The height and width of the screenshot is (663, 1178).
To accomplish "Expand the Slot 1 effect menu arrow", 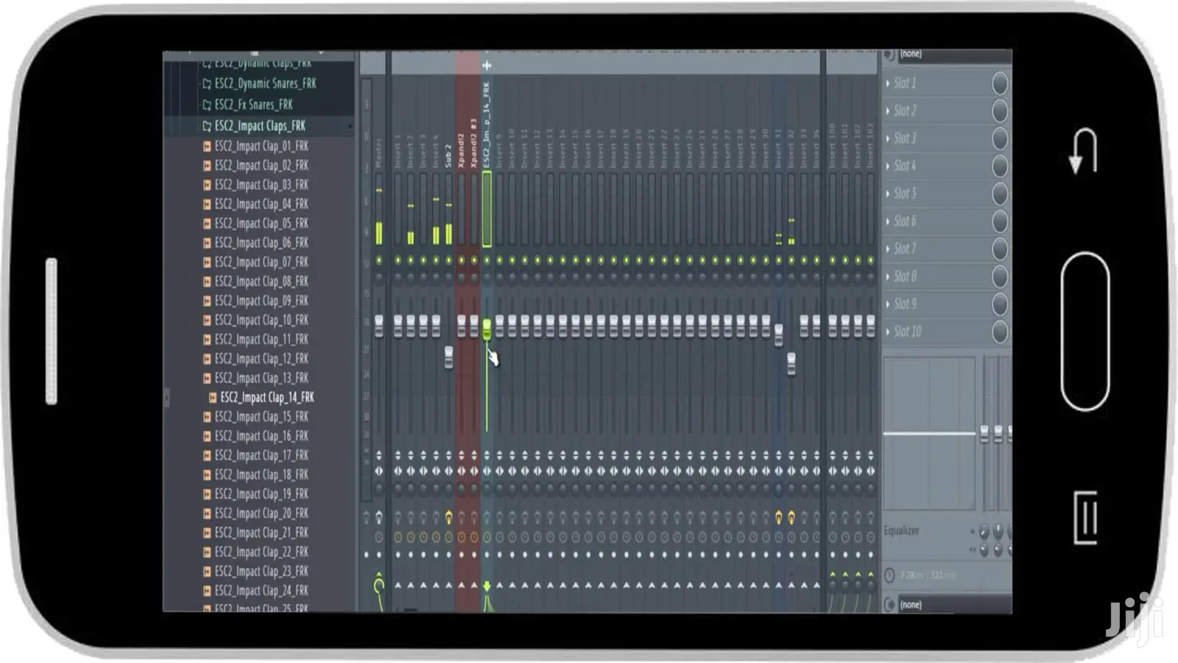I will [x=888, y=83].
